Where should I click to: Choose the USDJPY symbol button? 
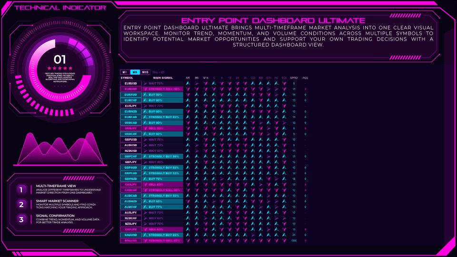click(x=131, y=128)
